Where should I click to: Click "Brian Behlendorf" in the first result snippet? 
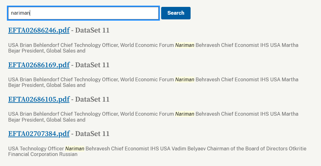click(39, 45)
